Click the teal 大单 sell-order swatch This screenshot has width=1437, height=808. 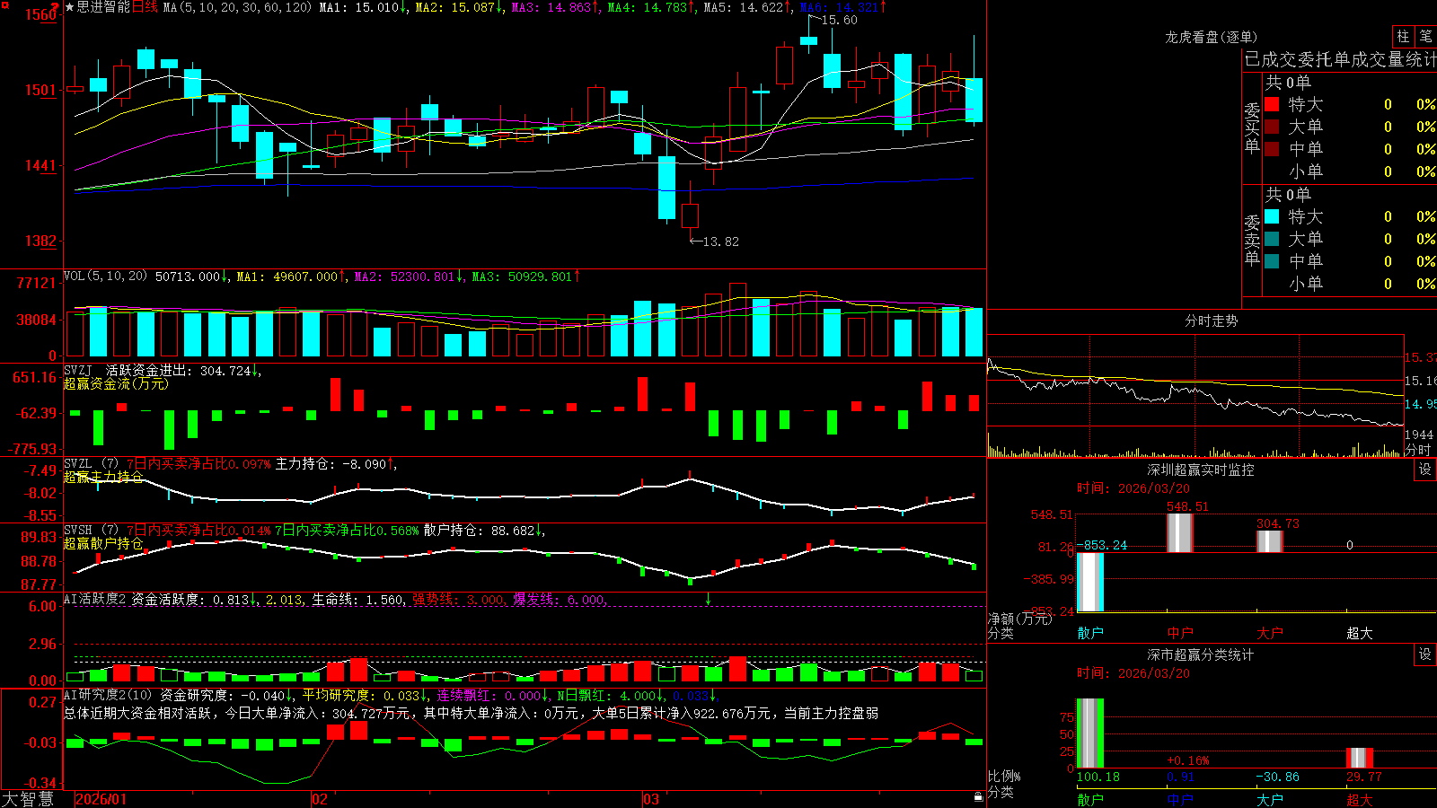(x=1272, y=239)
